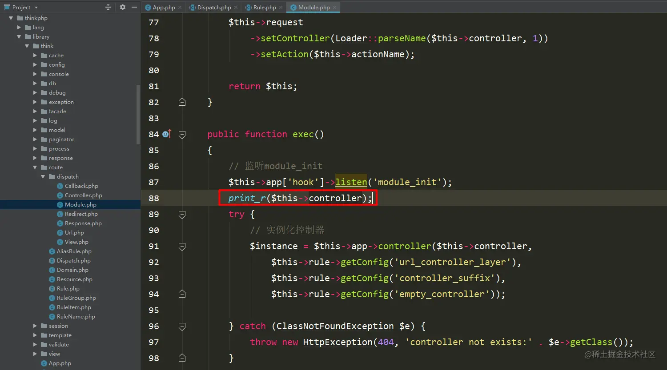667x370 pixels.
Task: Expand the lang folder
Action: pyautogui.click(x=19, y=28)
